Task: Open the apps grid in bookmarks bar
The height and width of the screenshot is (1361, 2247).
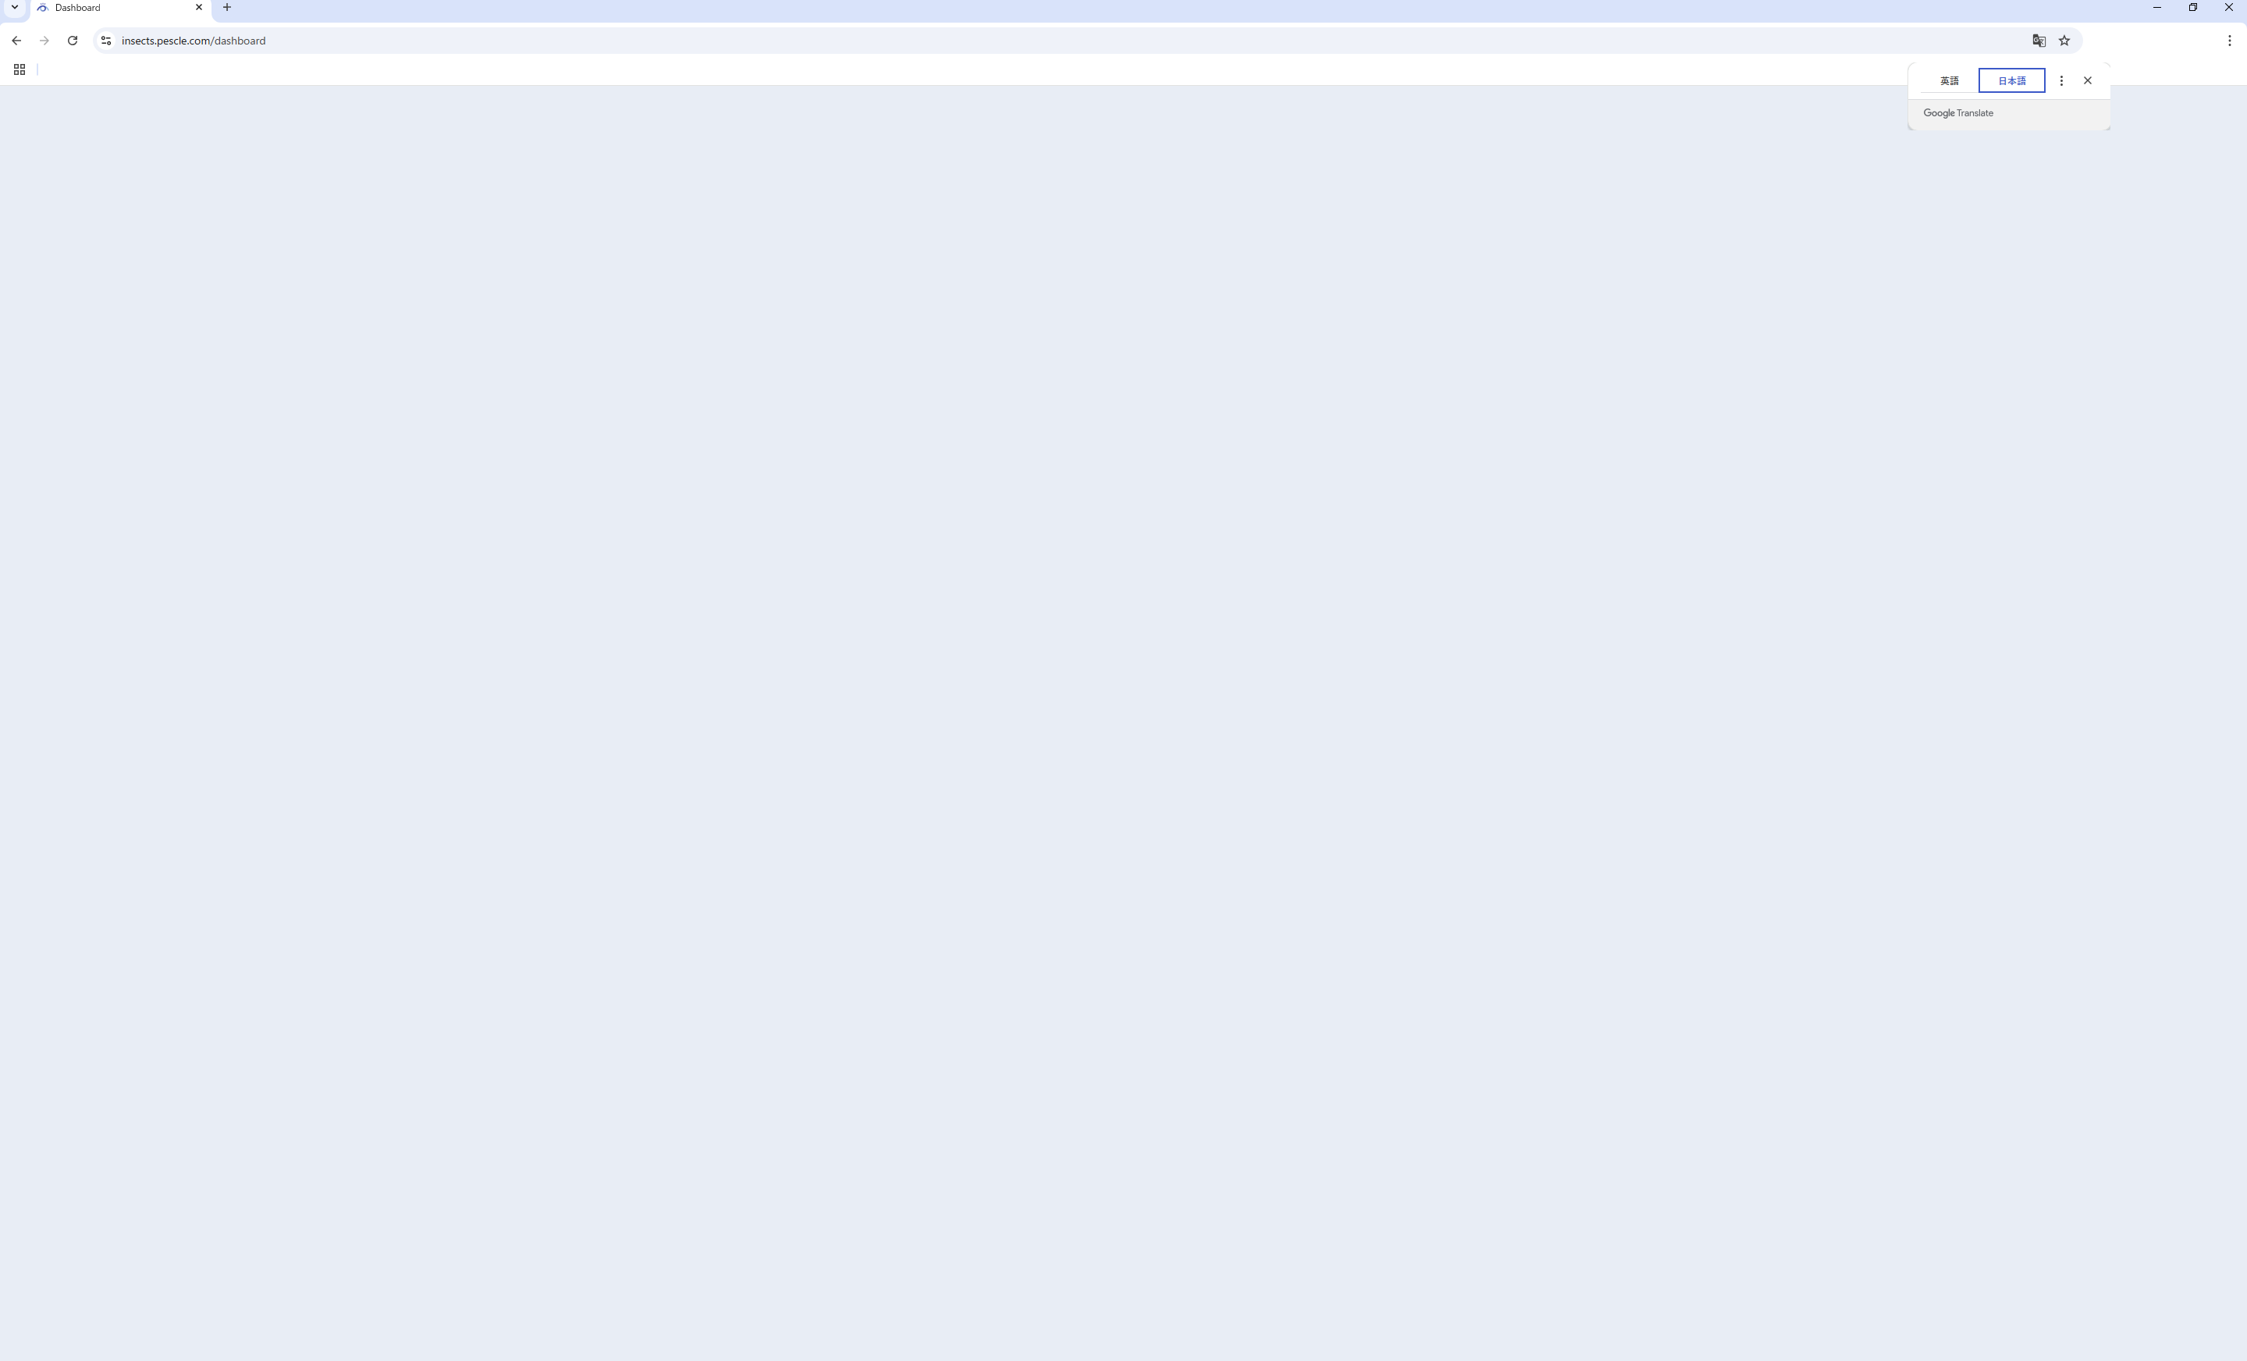Action: point(20,70)
